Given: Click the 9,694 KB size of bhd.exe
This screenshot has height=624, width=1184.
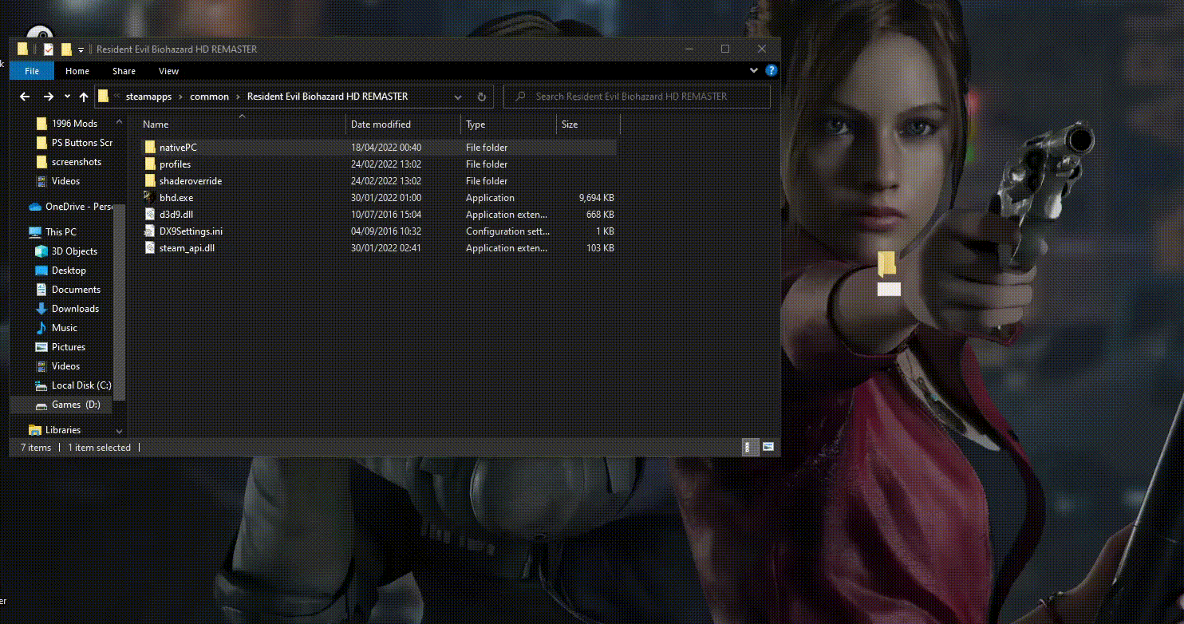Looking at the screenshot, I should pos(597,198).
